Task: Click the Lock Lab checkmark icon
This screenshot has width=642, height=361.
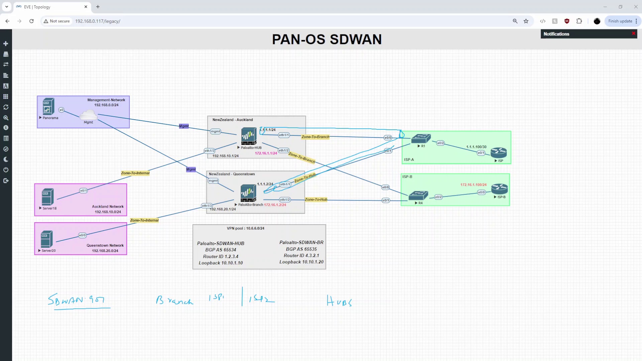Action: pos(6,149)
